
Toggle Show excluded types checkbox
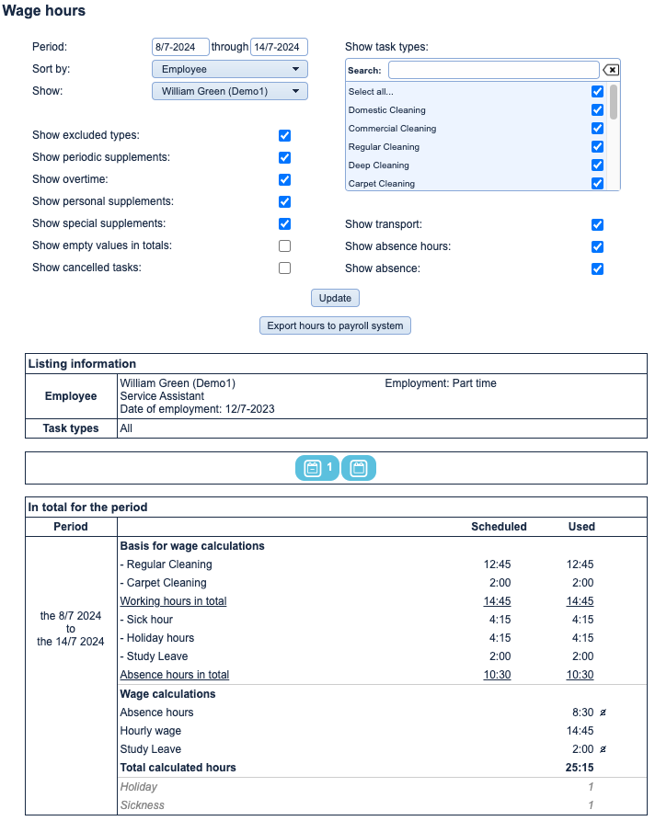(x=284, y=136)
